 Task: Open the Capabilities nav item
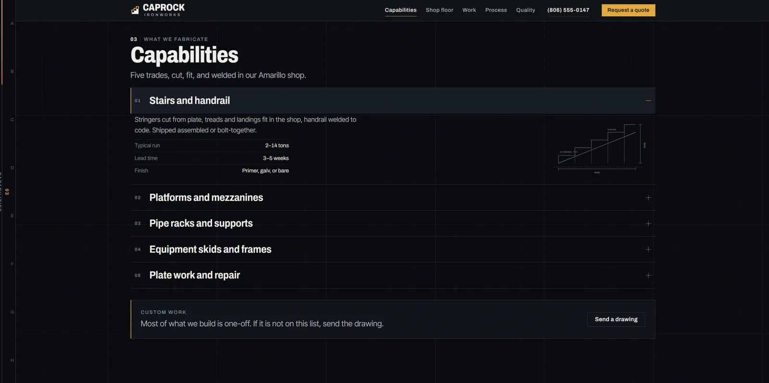(x=400, y=10)
